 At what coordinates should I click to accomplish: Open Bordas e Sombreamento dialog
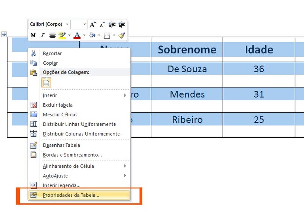[x=79, y=155]
